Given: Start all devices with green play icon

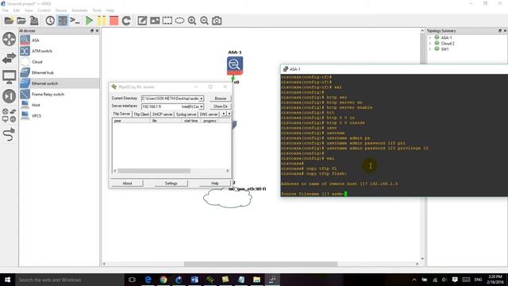Looking at the screenshot, I should (x=89, y=21).
